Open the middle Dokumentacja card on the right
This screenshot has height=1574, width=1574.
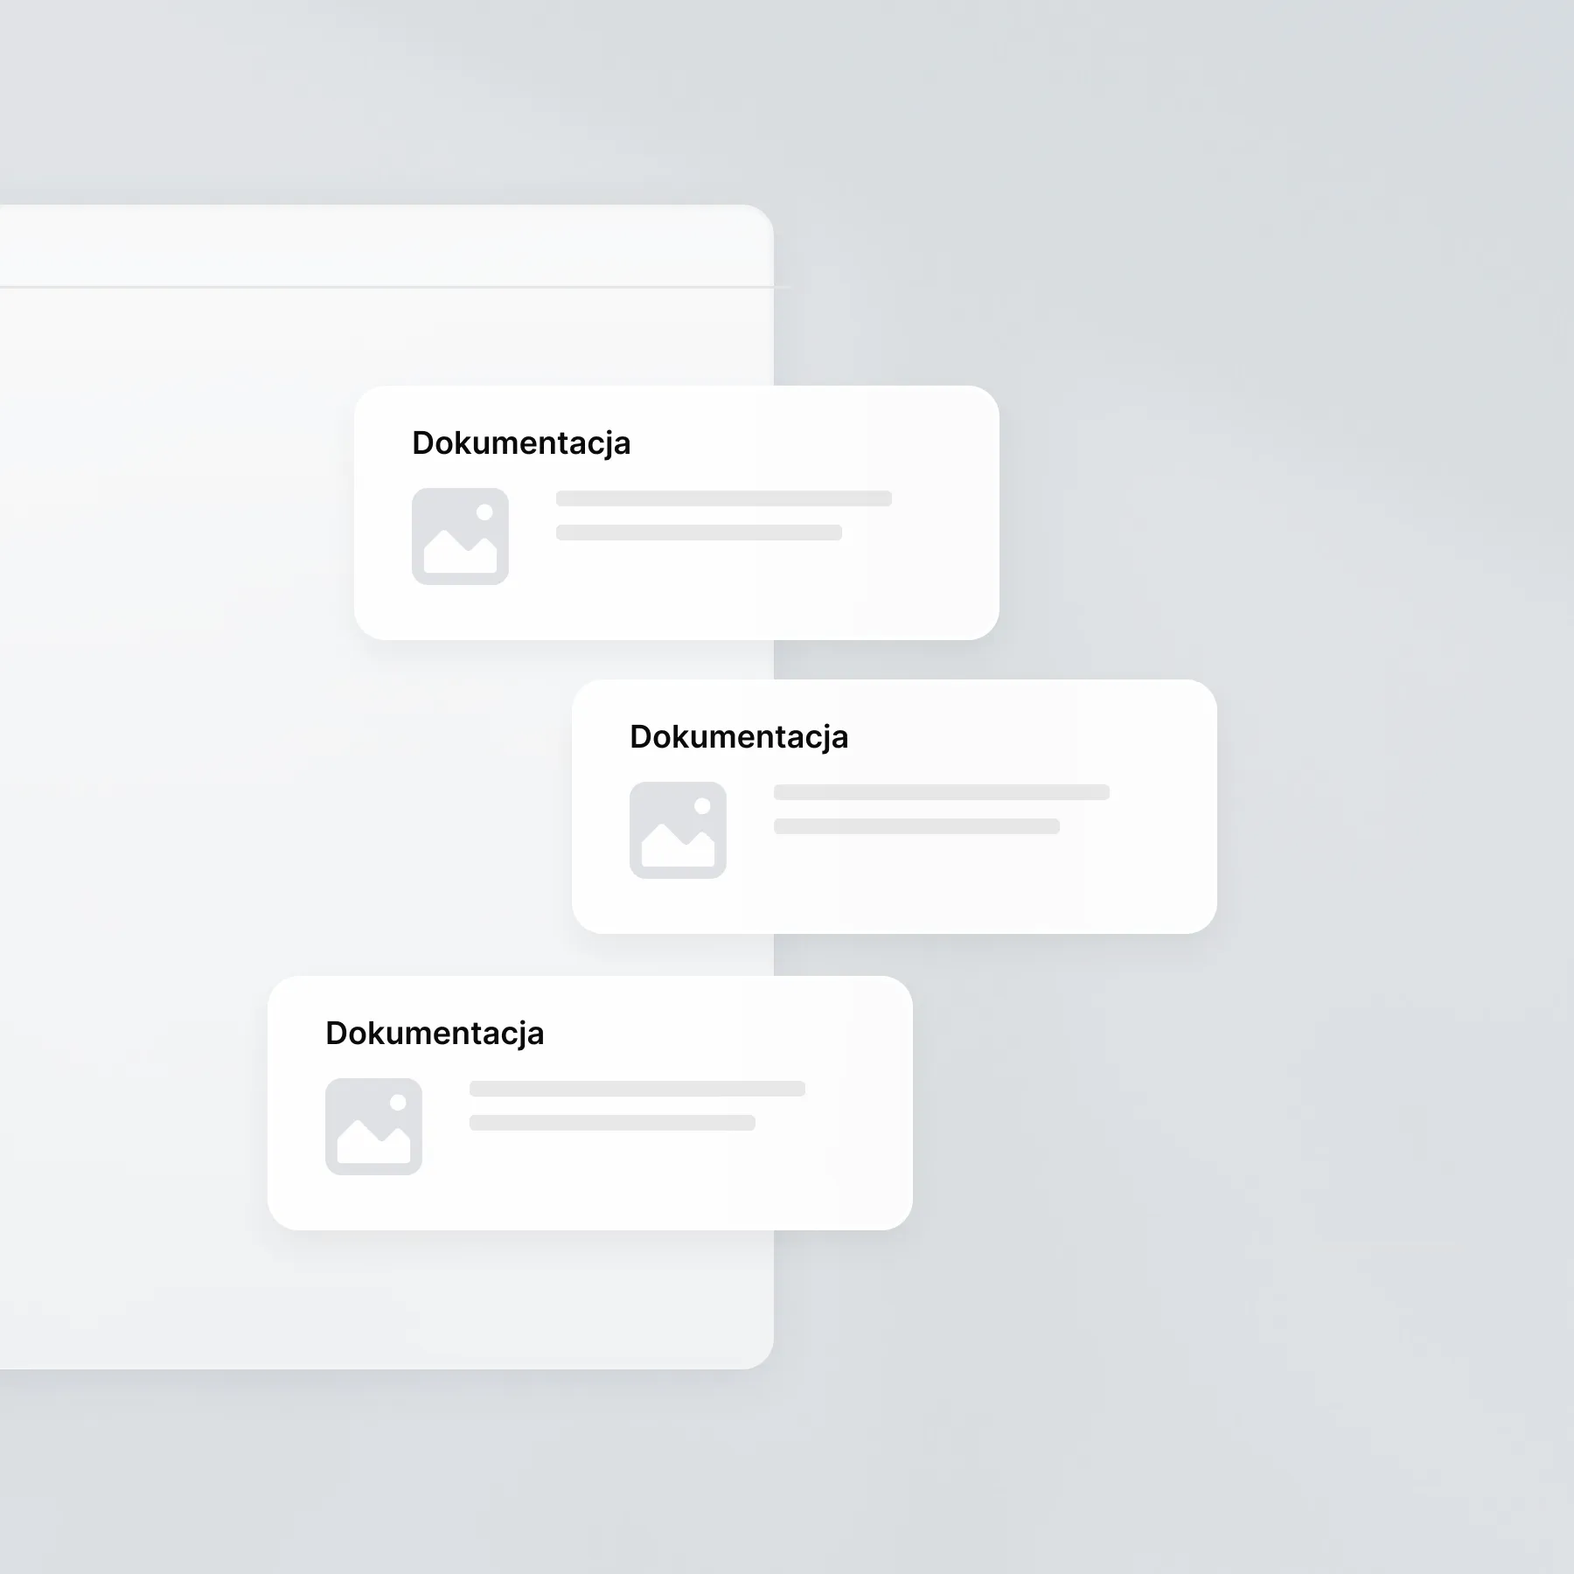click(x=895, y=806)
